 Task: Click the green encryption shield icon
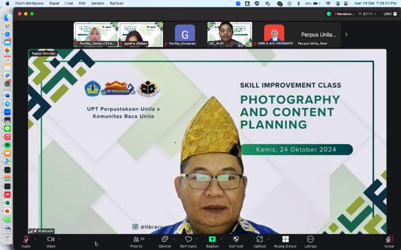(x=329, y=14)
